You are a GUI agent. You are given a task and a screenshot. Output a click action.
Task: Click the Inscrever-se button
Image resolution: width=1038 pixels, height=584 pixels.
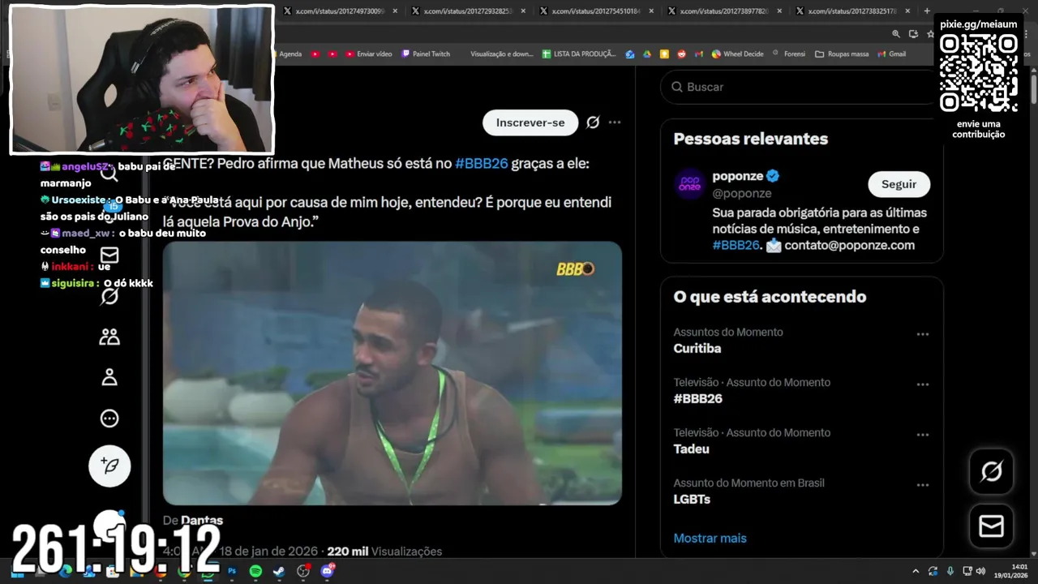pyautogui.click(x=530, y=122)
